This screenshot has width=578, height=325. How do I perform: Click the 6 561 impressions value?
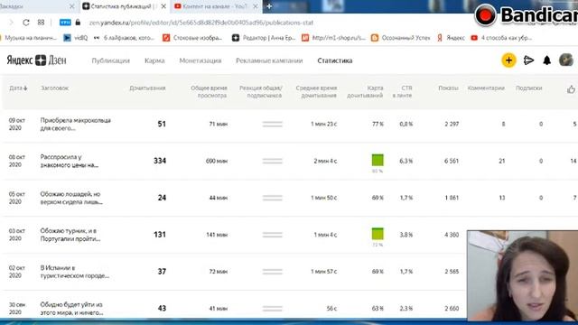pyautogui.click(x=452, y=161)
